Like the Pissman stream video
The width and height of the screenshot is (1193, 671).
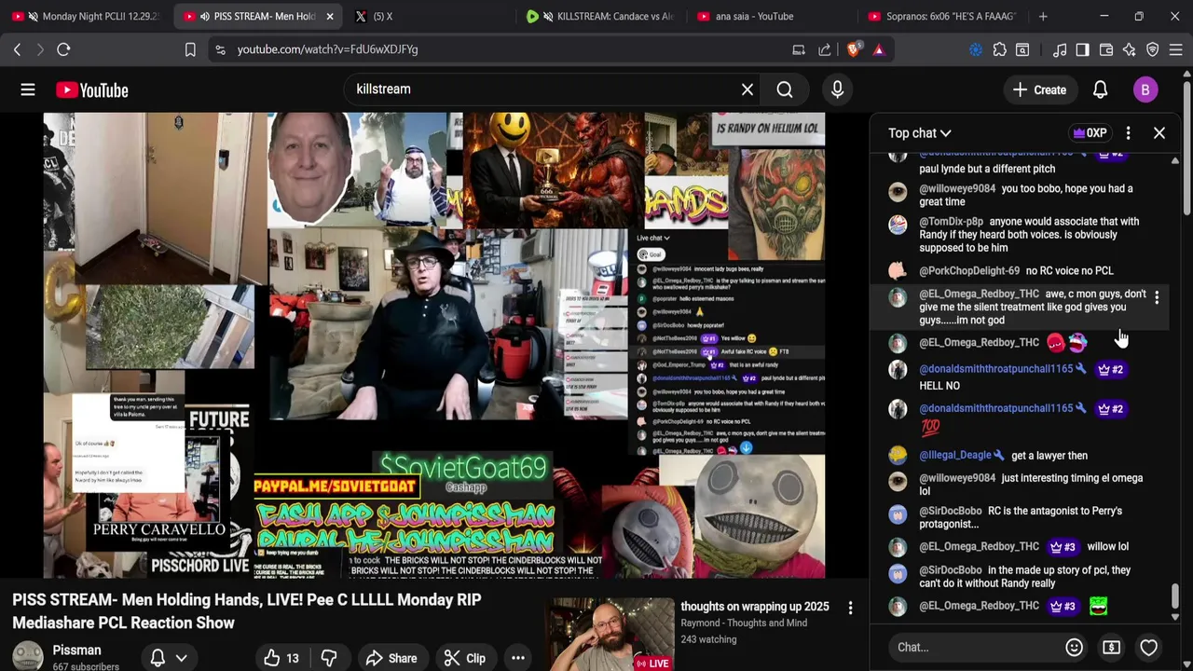click(281, 658)
